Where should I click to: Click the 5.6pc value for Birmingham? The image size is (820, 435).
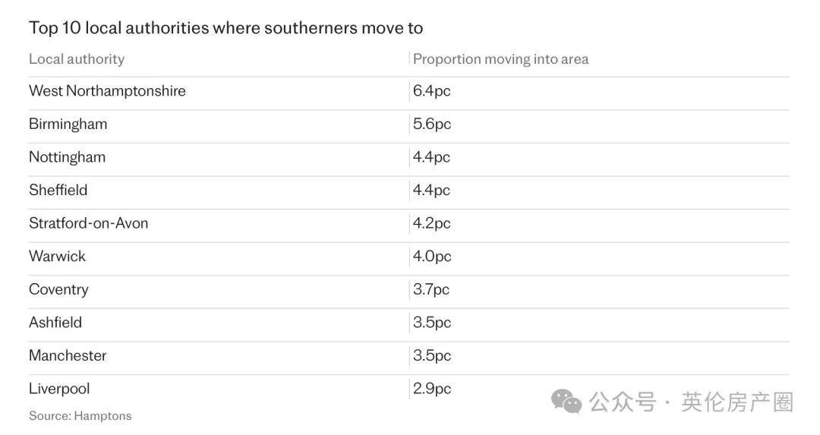click(432, 125)
